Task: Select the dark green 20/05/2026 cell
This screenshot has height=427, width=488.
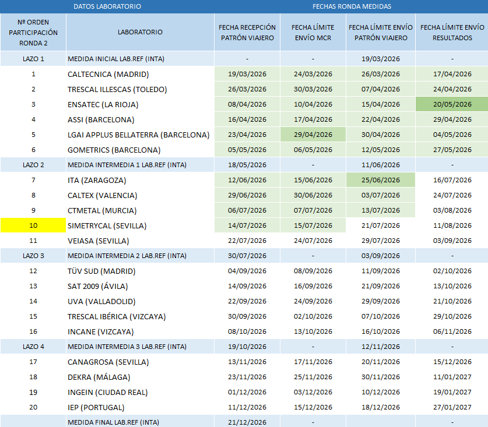Action: (x=452, y=104)
